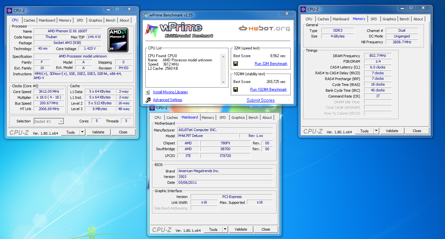
Task: Click the Core Speed value 3612.05 MHz
Action: click(49, 92)
